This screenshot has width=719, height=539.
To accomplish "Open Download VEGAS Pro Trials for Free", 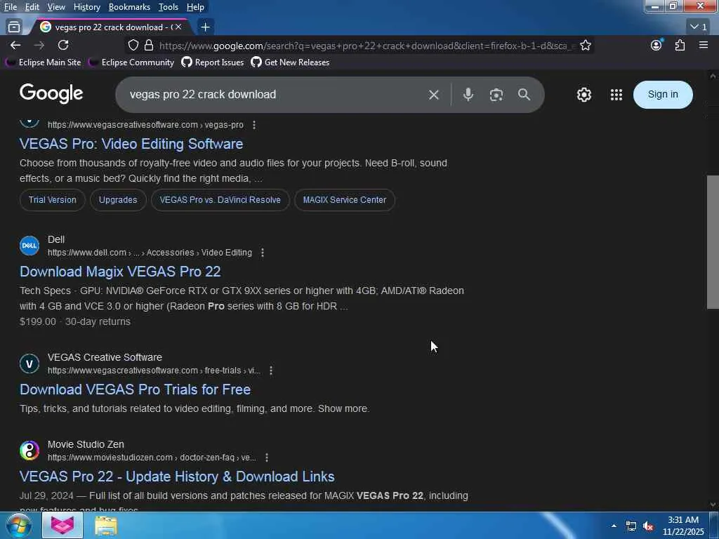I will pyautogui.click(x=135, y=390).
